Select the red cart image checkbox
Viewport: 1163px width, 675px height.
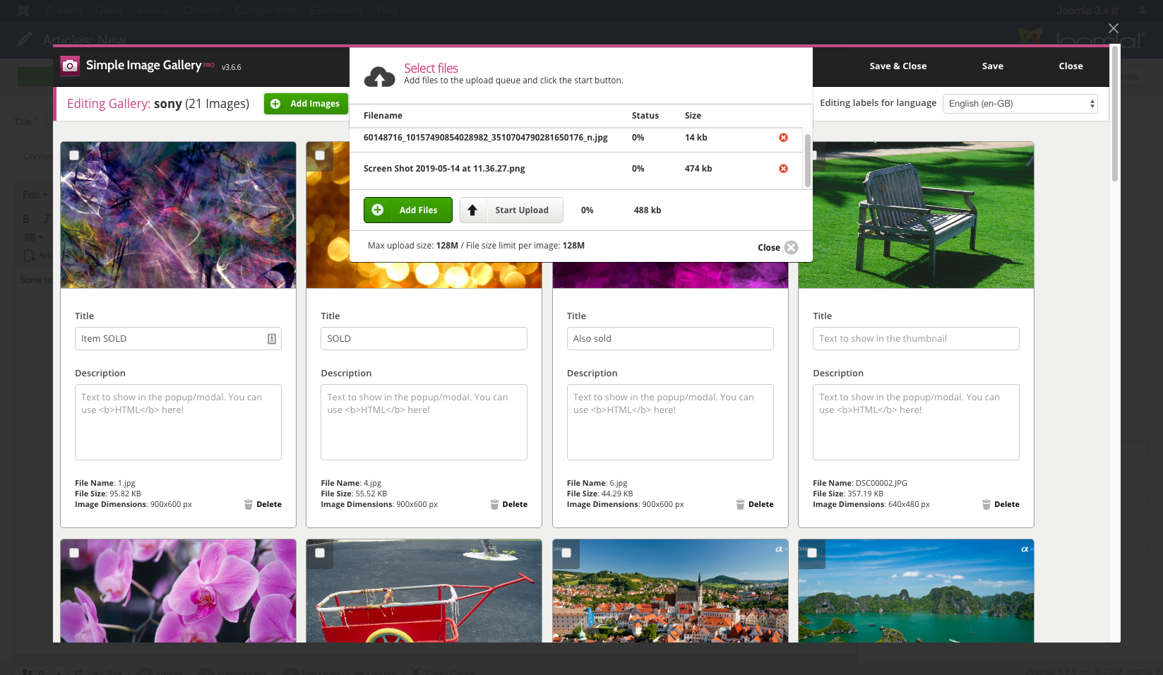click(320, 553)
